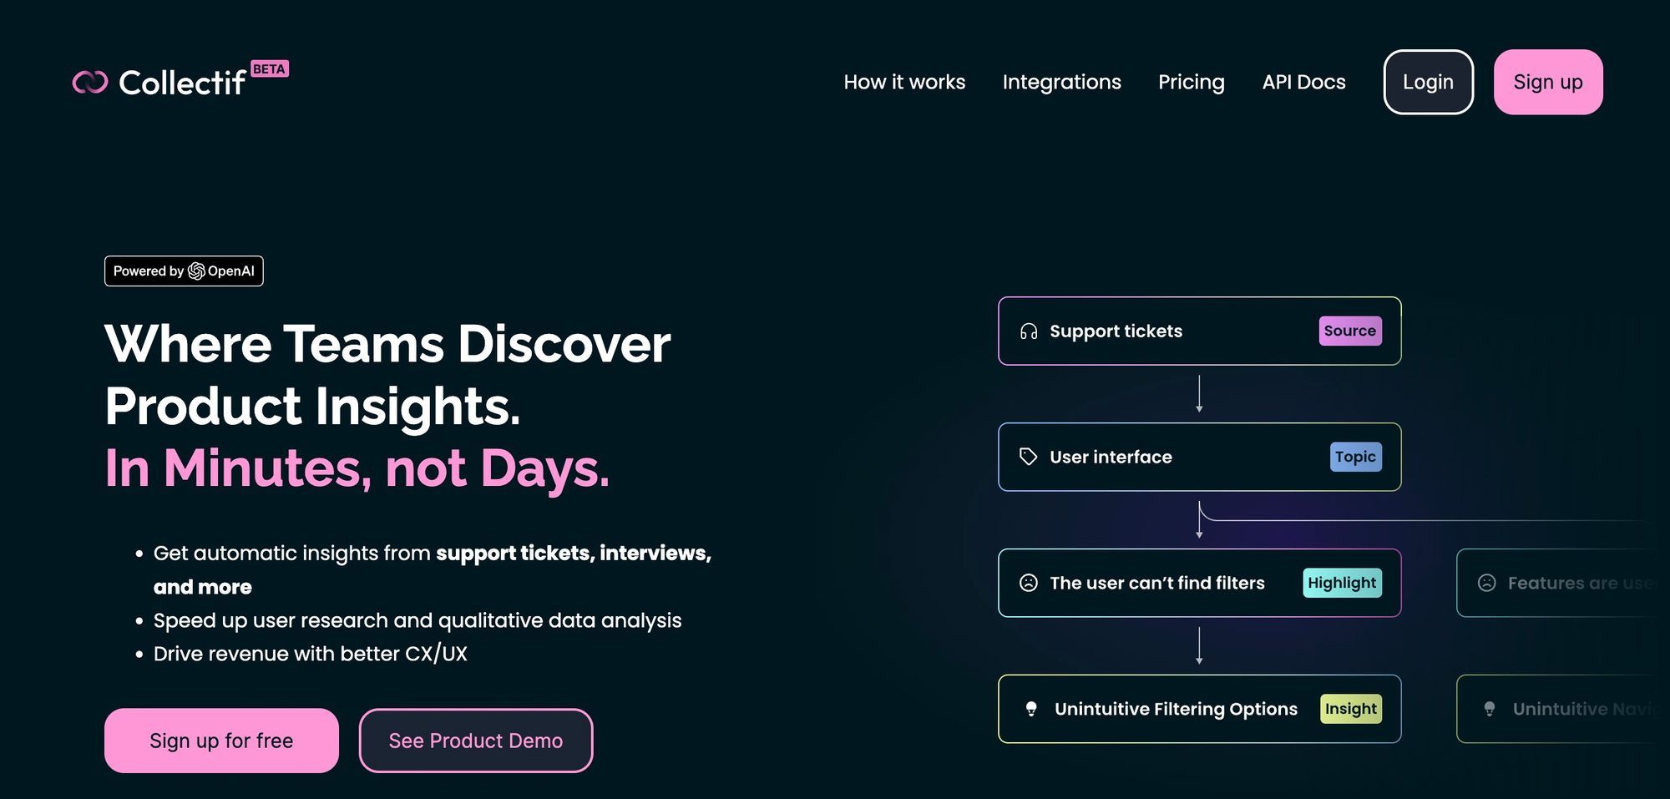Click the pink BETA badge
1670x799 pixels.
[x=269, y=68]
